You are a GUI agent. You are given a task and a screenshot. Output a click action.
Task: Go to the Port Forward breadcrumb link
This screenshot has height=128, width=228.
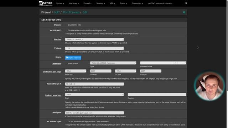tap(71, 12)
